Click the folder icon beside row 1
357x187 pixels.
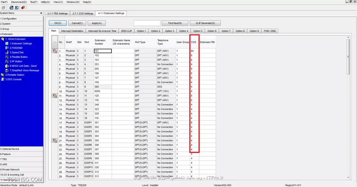click(x=55, y=51)
